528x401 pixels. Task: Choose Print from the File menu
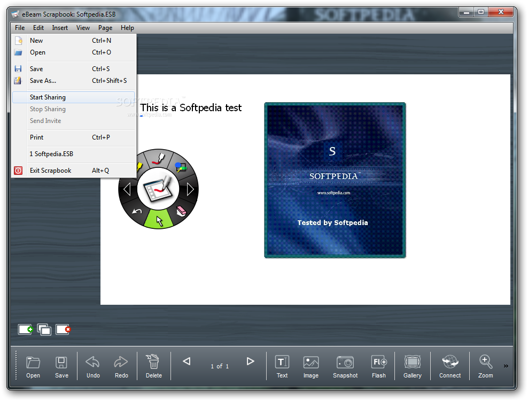click(73, 137)
